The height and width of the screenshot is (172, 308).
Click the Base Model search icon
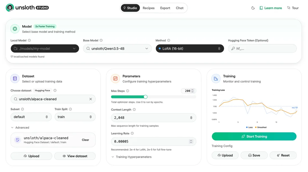(x=88, y=49)
